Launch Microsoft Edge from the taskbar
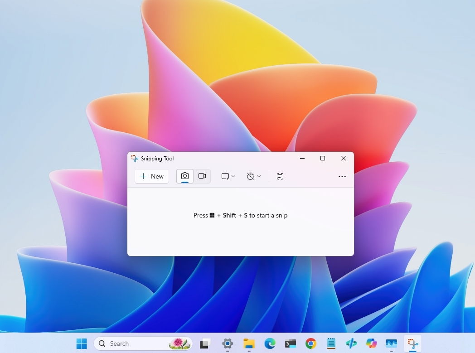 pos(270,343)
